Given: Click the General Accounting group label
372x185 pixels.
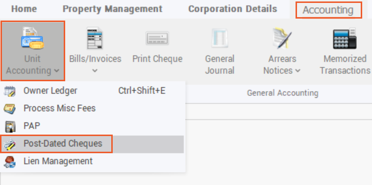Looking at the screenshot, I should 282,93.
